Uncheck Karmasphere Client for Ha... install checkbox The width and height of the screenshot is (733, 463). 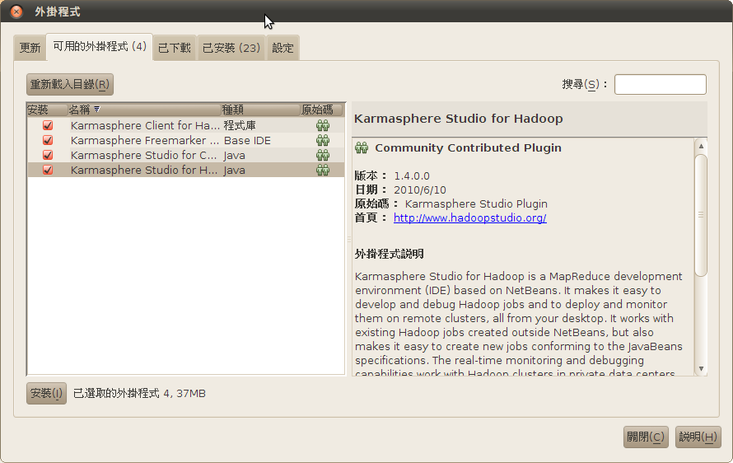(48, 125)
